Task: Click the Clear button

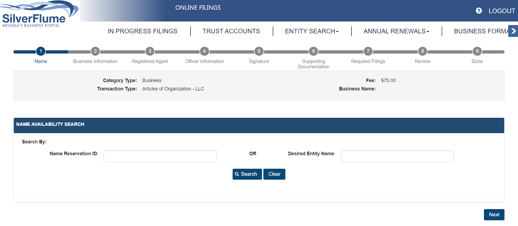Action: click(x=274, y=174)
